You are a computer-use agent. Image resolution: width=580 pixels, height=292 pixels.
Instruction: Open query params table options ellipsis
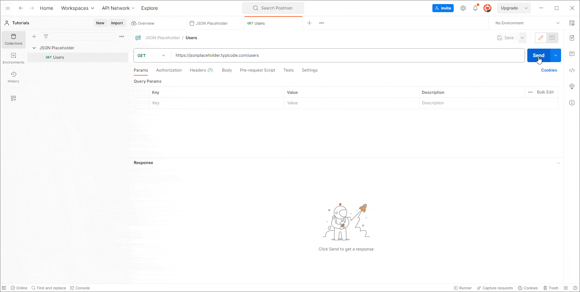click(x=530, y=92)
